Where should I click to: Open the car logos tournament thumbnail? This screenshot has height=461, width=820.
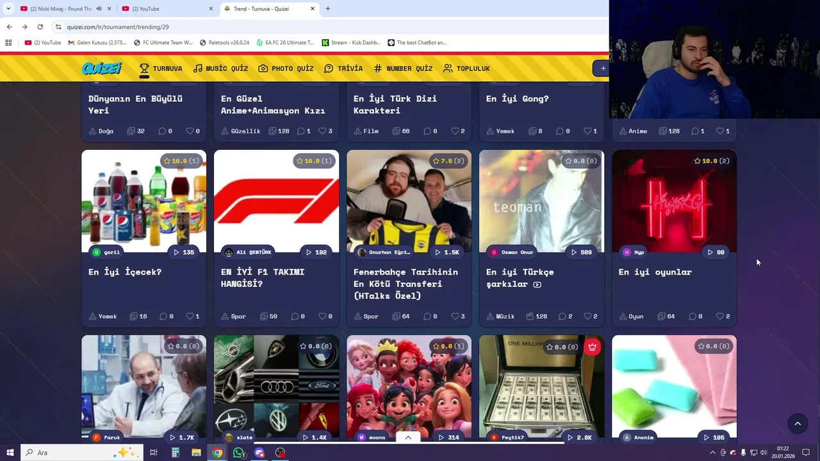[276, 386]
